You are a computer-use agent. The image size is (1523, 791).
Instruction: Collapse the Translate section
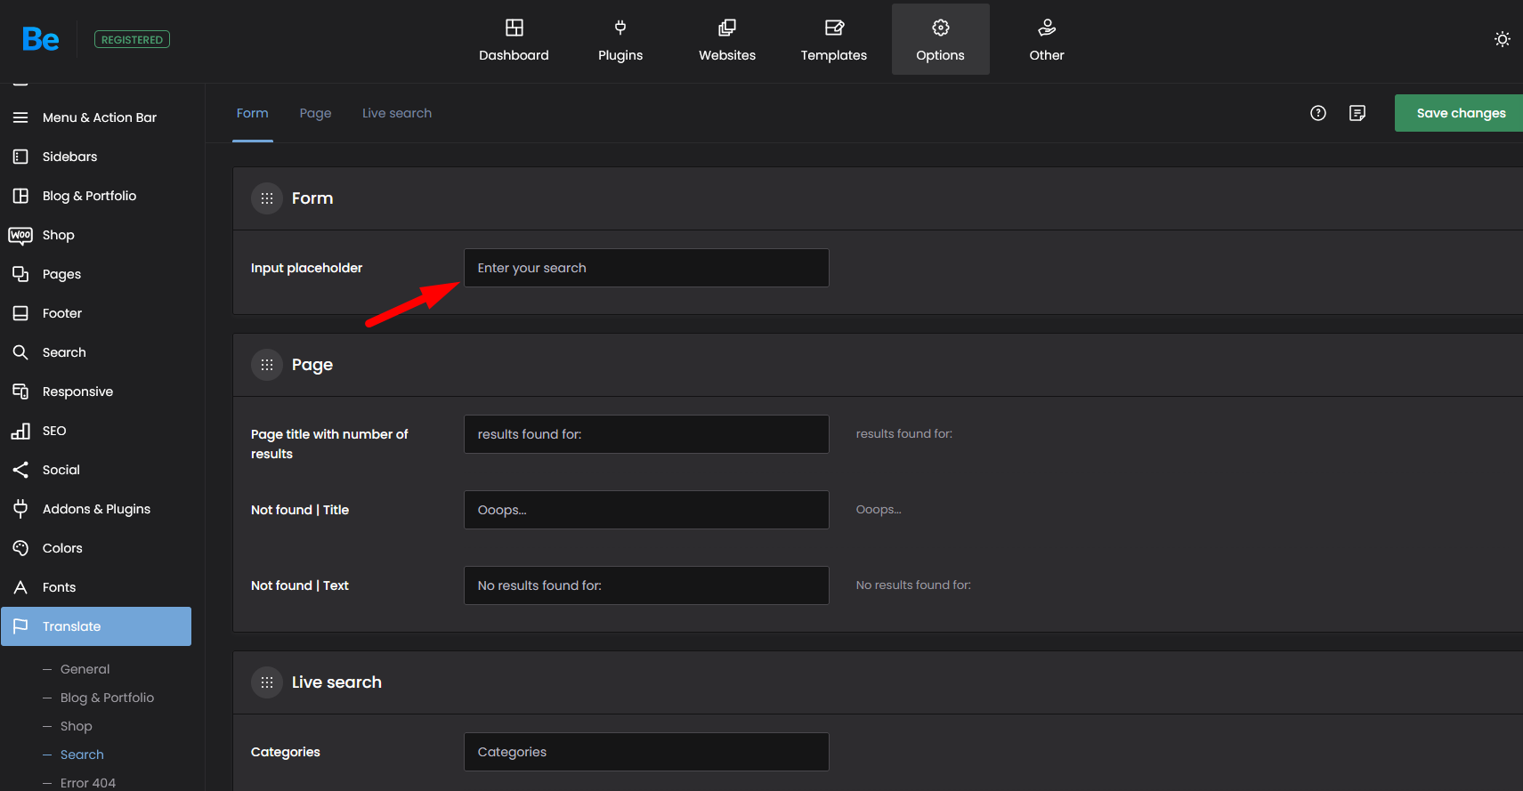96,626
